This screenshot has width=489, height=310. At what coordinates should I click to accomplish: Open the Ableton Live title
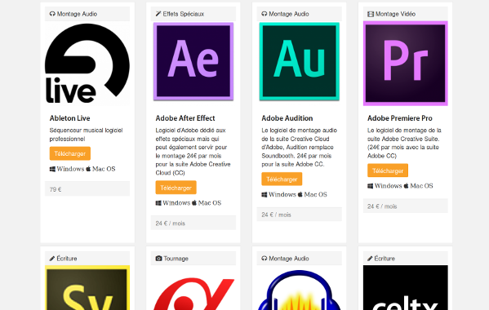point(70,118)
